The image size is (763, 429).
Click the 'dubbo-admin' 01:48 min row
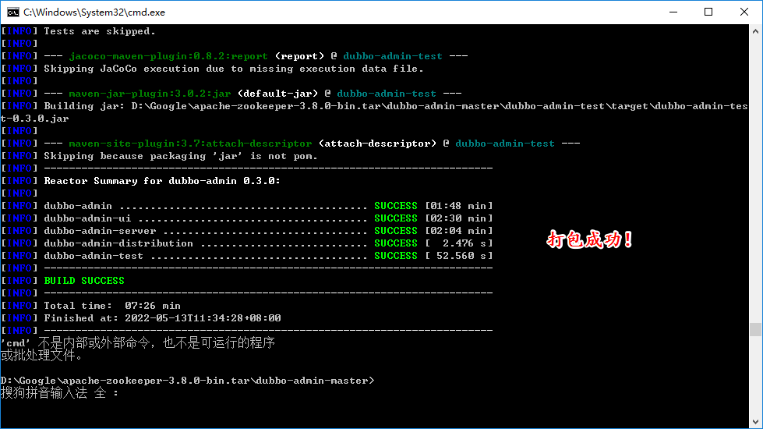(247, 205)
